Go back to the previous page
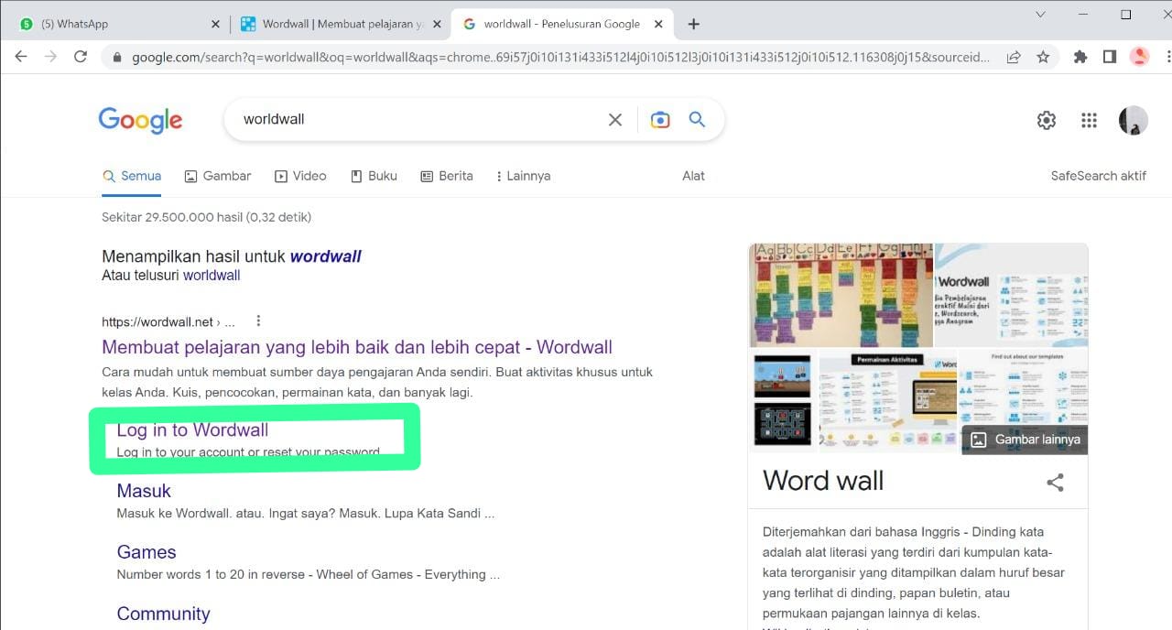Screen dimensions: 1172x630 pyautogui.click(x=21, y=57)
